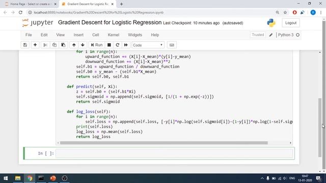Image resolution: width=326 pixels, height=183 pixels.
Task: Go back in browser history
Action: click(5, 12)
